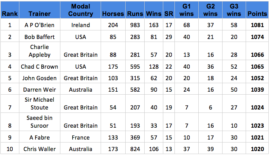The image size is (271, 157).
Task: Select the Trainer column header
Action: click(x=39, y=14)
